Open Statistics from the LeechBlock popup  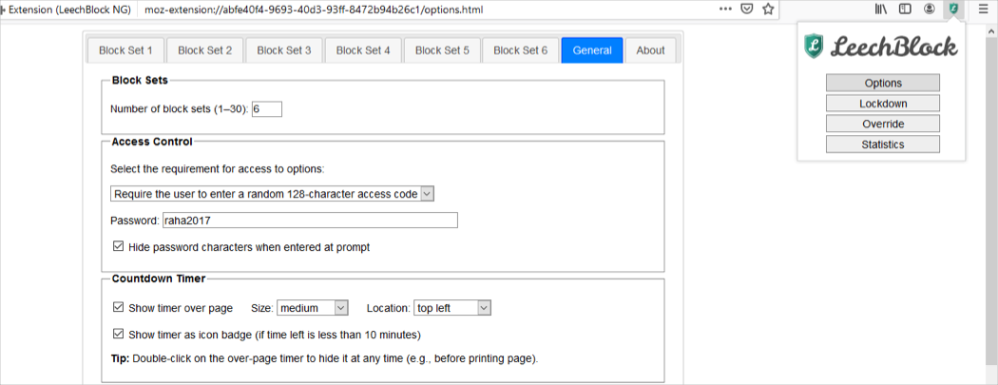coord(883,144)
